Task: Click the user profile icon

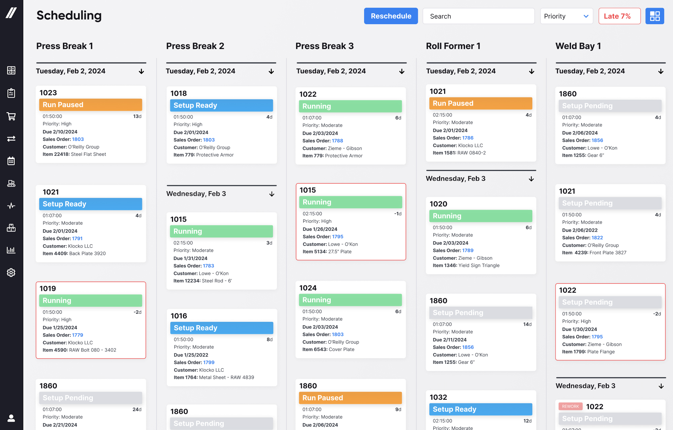Action: coord(11,418)
